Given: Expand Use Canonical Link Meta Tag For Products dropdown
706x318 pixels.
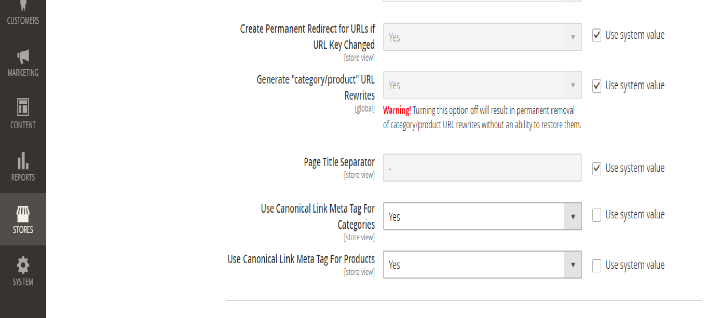Looking at the screenshot, I should (x=482, y=265).
